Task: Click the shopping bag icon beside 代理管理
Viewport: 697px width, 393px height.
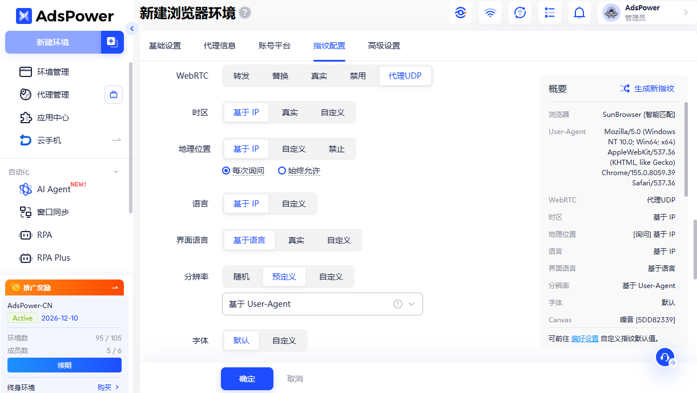Action: (x=114, y=95)
